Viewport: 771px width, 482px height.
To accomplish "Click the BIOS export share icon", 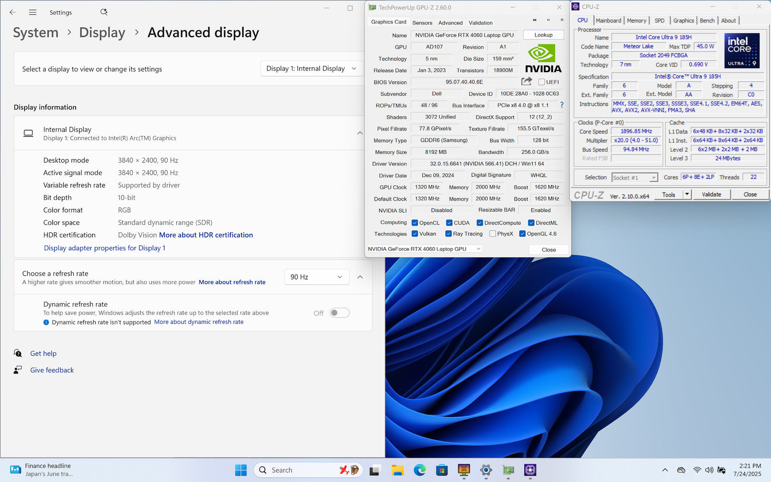I will (526, 81).
